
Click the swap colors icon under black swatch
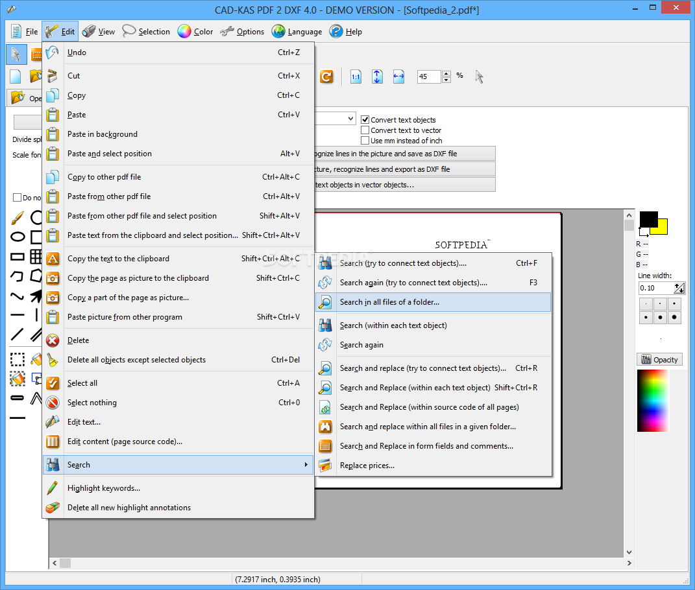[x=644, y=231]
